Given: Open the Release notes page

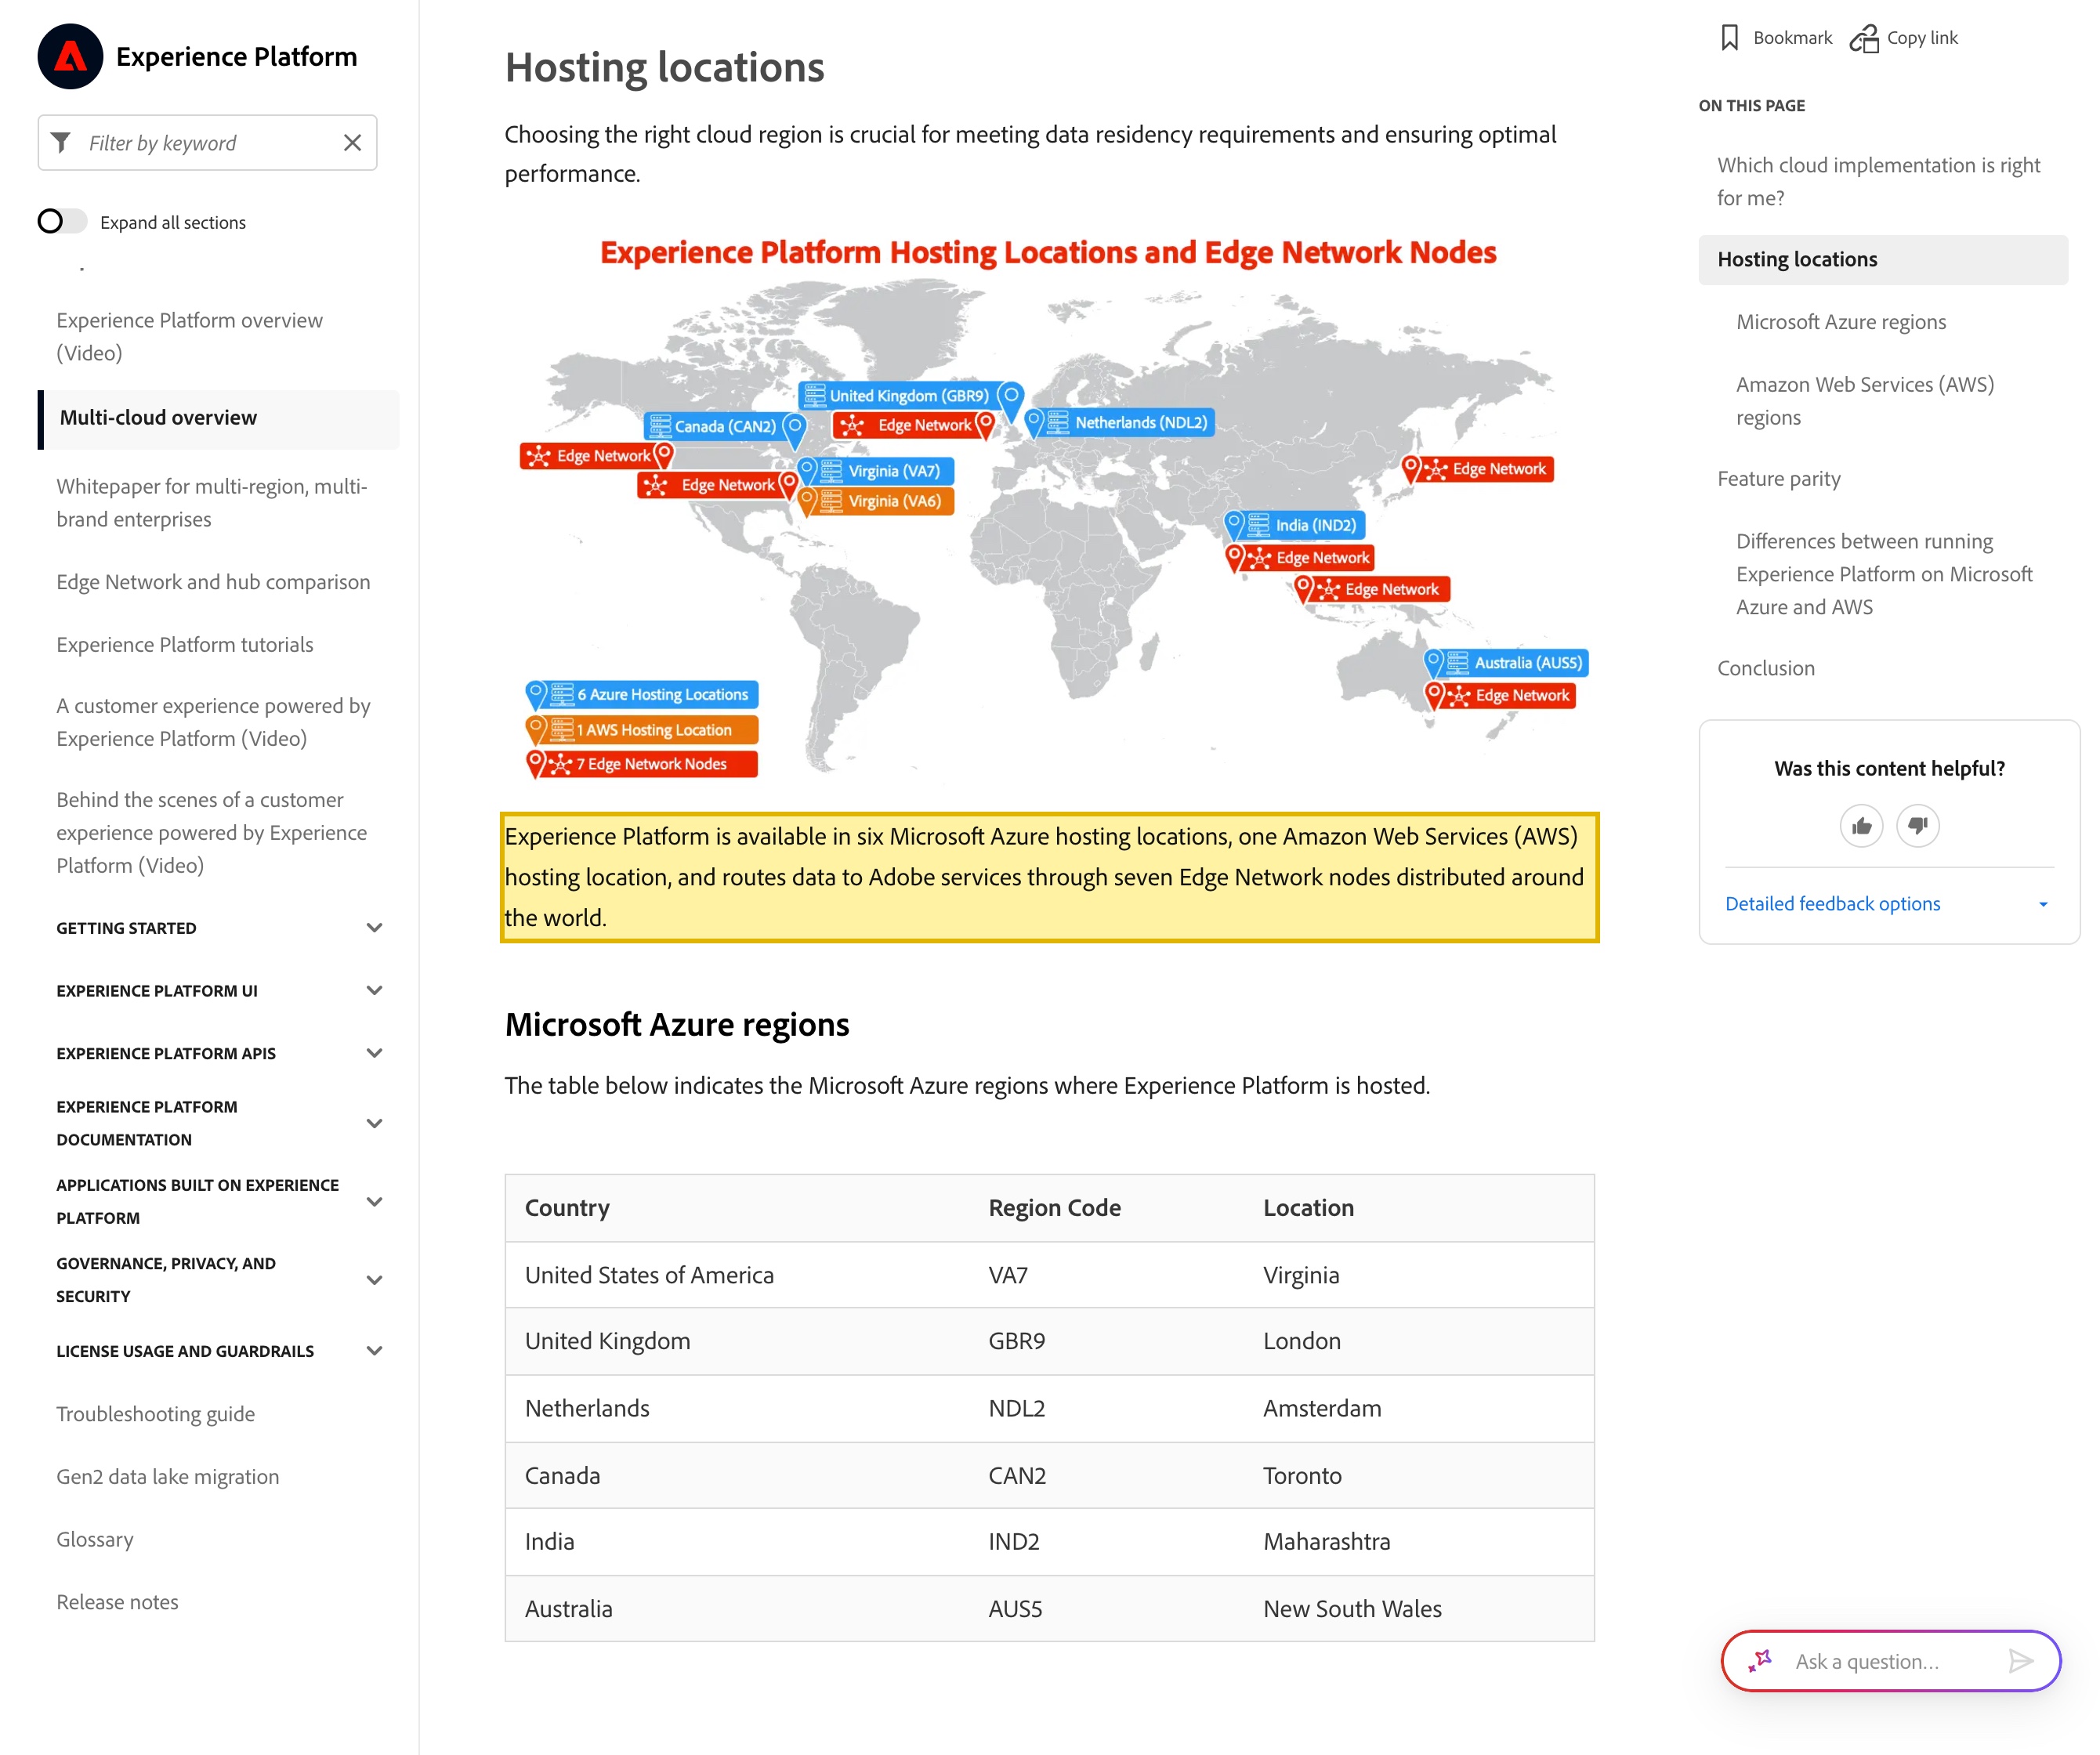Looking at the screenshot, I should (117, 1601).
